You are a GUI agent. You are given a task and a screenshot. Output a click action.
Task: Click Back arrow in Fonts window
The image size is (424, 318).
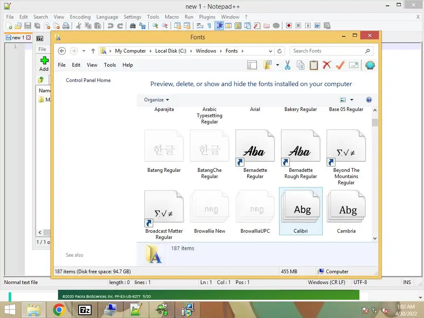click(x=62, y=51)
